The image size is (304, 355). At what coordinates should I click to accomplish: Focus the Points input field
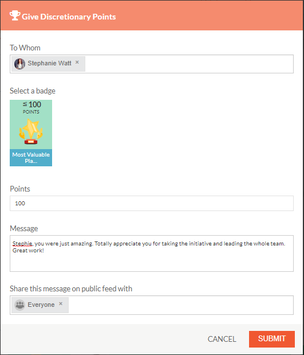[152, 204]
